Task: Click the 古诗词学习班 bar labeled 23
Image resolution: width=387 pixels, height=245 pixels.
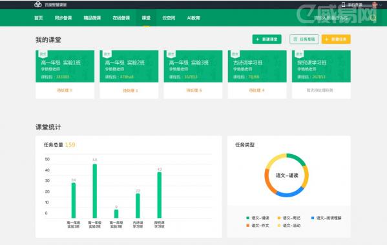Action: tap(138, 206)
